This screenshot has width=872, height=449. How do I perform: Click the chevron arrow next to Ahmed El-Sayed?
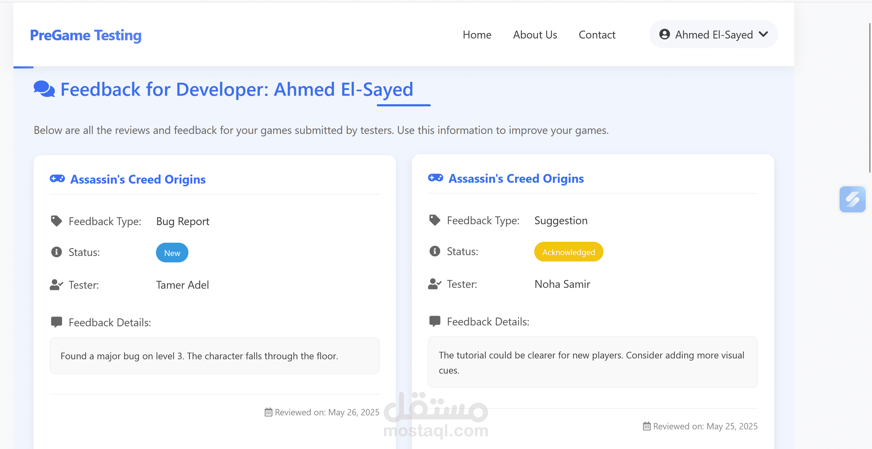[763, 34]
